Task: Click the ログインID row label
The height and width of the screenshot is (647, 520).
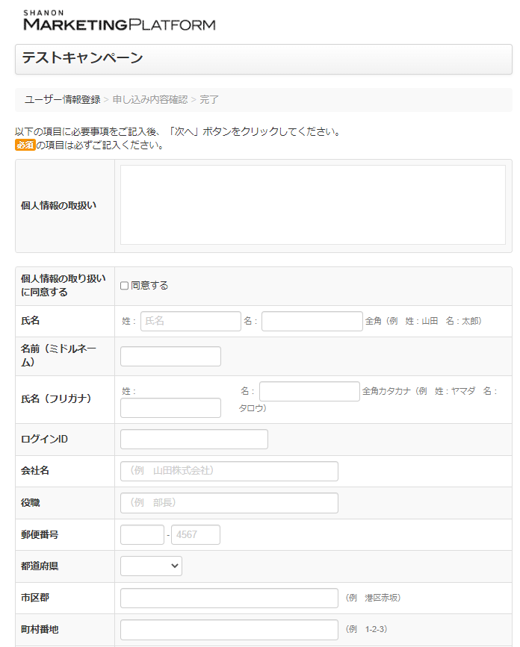Action: point(44,439)
